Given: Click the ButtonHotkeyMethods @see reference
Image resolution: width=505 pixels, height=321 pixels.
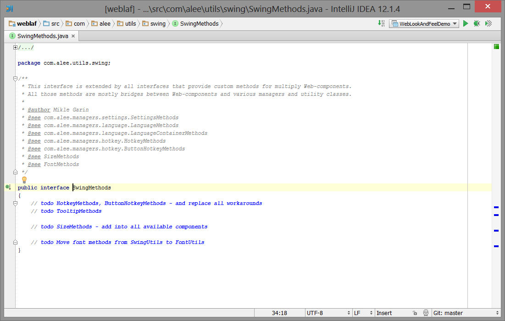Looking at the screenshot, I should point(114,149).
